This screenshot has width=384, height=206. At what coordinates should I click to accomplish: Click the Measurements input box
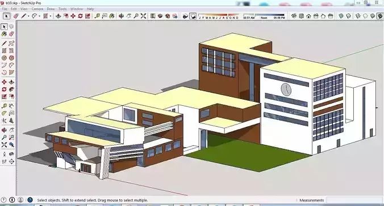pyautogui.click(x=354, y=200)
